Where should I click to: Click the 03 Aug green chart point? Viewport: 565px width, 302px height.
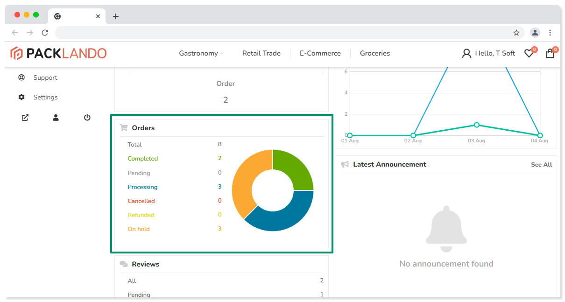(476, 125)
